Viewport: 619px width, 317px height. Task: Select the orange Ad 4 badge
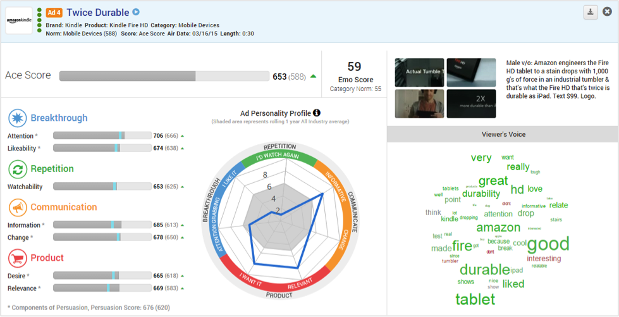(x=54, y=13)
